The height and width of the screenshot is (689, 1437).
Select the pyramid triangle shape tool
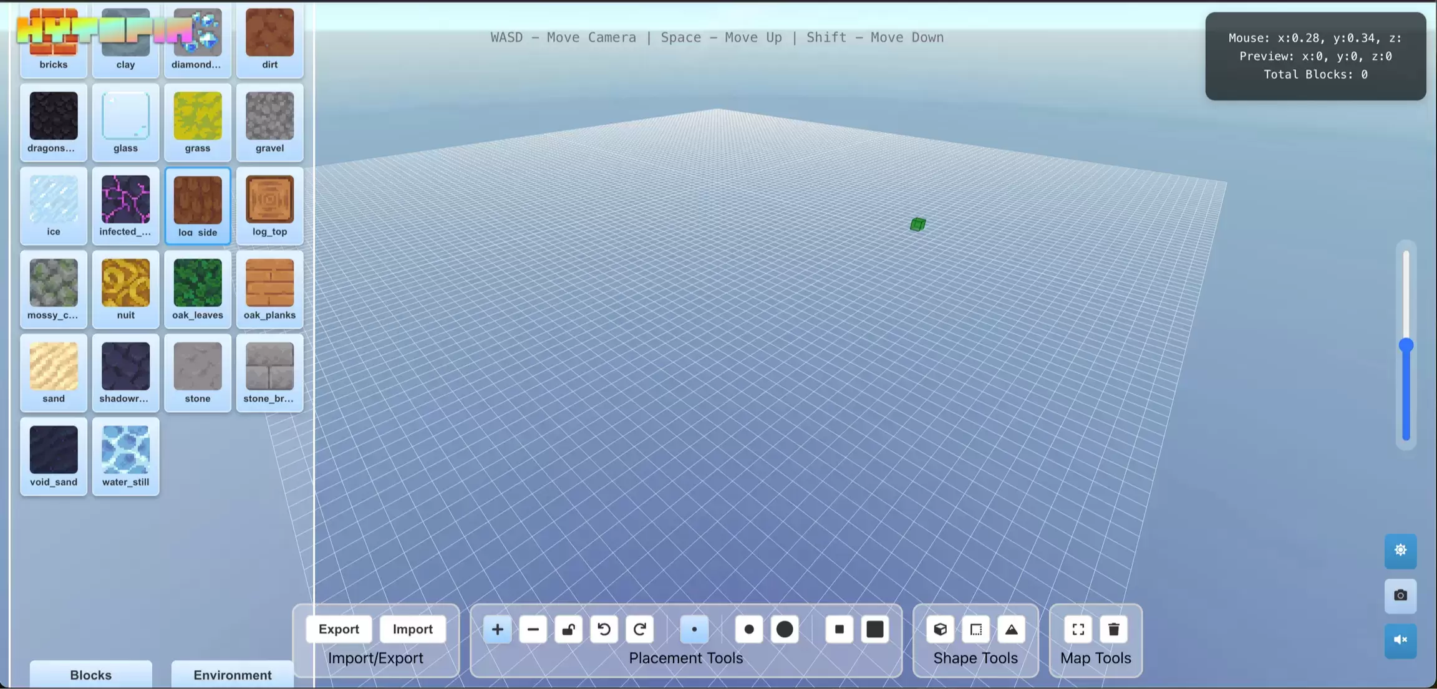(1011, 630)
